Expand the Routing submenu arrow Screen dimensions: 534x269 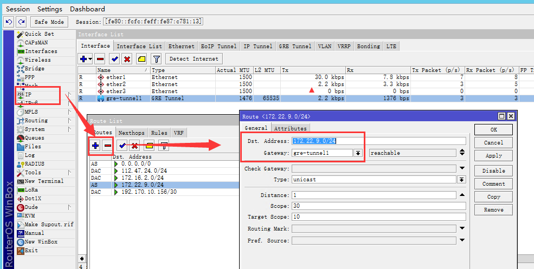pyautogui.click(x=70, y=121)
